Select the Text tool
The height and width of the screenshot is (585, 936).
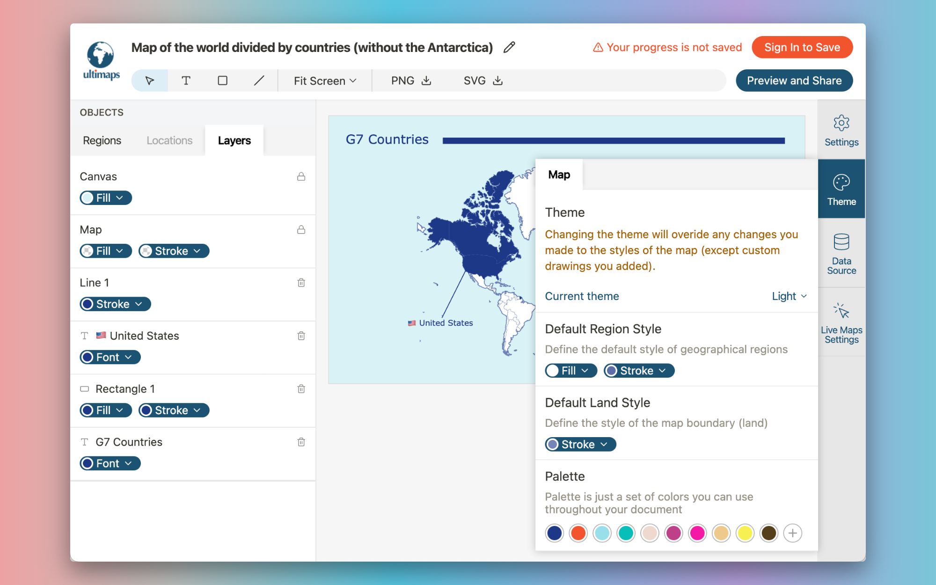(x=186, y=80)
